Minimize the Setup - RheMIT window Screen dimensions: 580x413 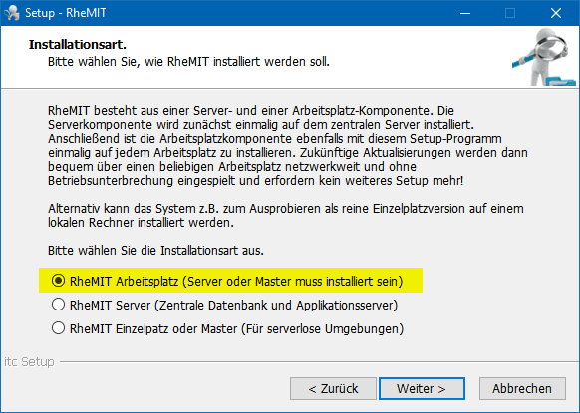pos(465,13)
